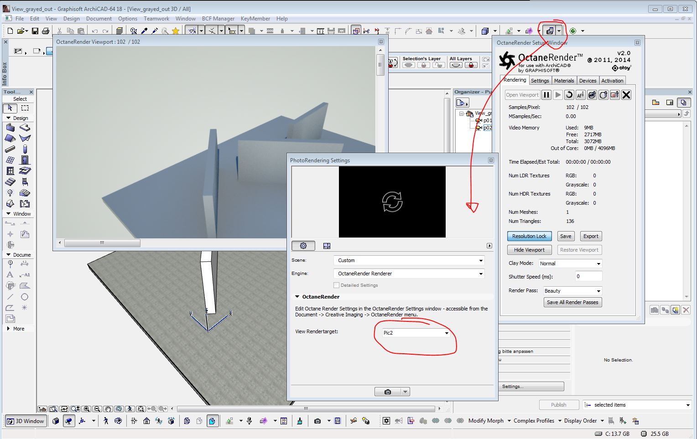Open the Teamwork menu

click(x=156, y=19)
